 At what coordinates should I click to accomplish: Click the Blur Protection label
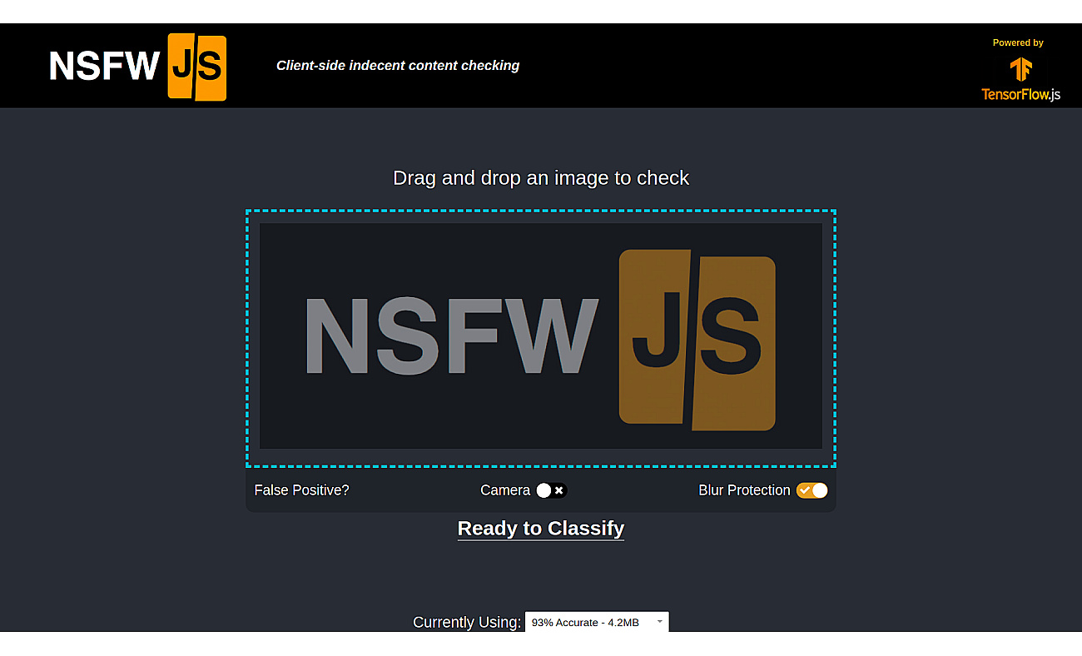(x=744, y=490)
